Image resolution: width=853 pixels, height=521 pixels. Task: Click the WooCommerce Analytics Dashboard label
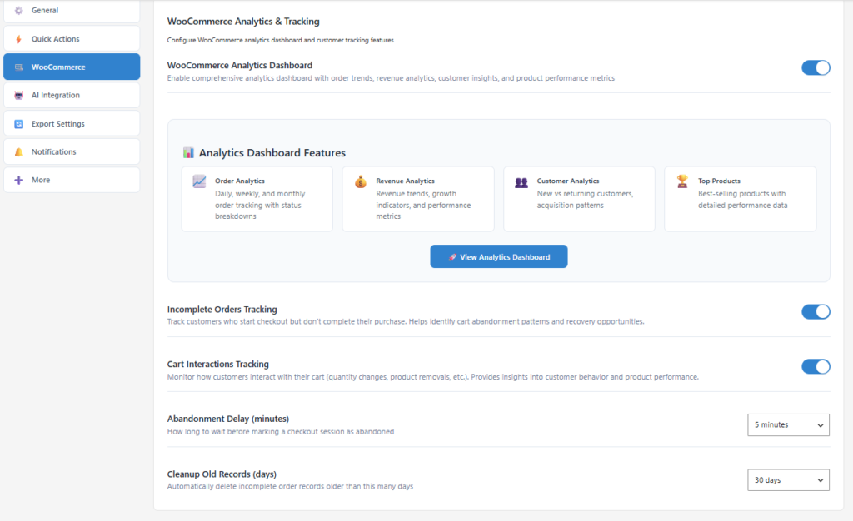click(x=240, y=65)
